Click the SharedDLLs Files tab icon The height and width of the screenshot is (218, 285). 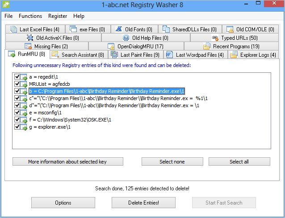click(x=166, y=29)
